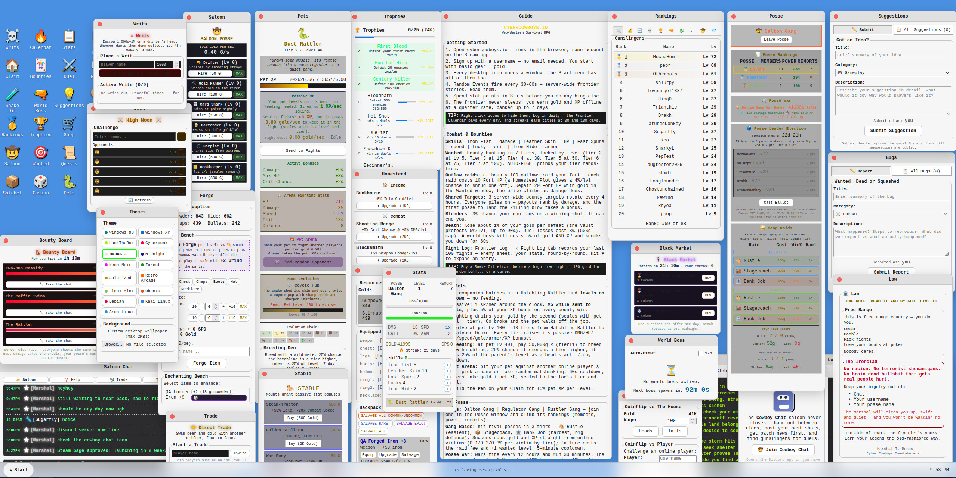This screenshot has width=956, height=478.
Task: Choose the Neon Noir theme
Action: click(119, 265)
